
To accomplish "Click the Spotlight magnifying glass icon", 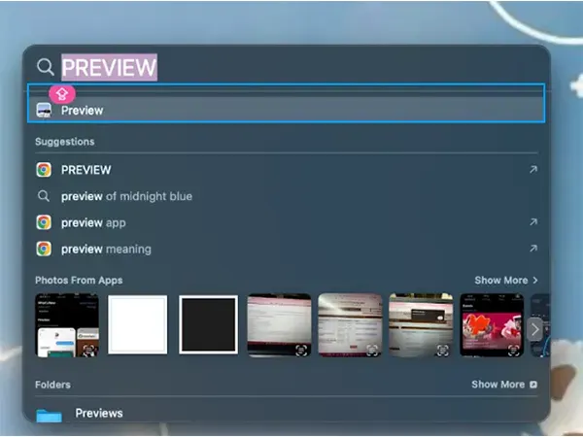I will (46, 67).
